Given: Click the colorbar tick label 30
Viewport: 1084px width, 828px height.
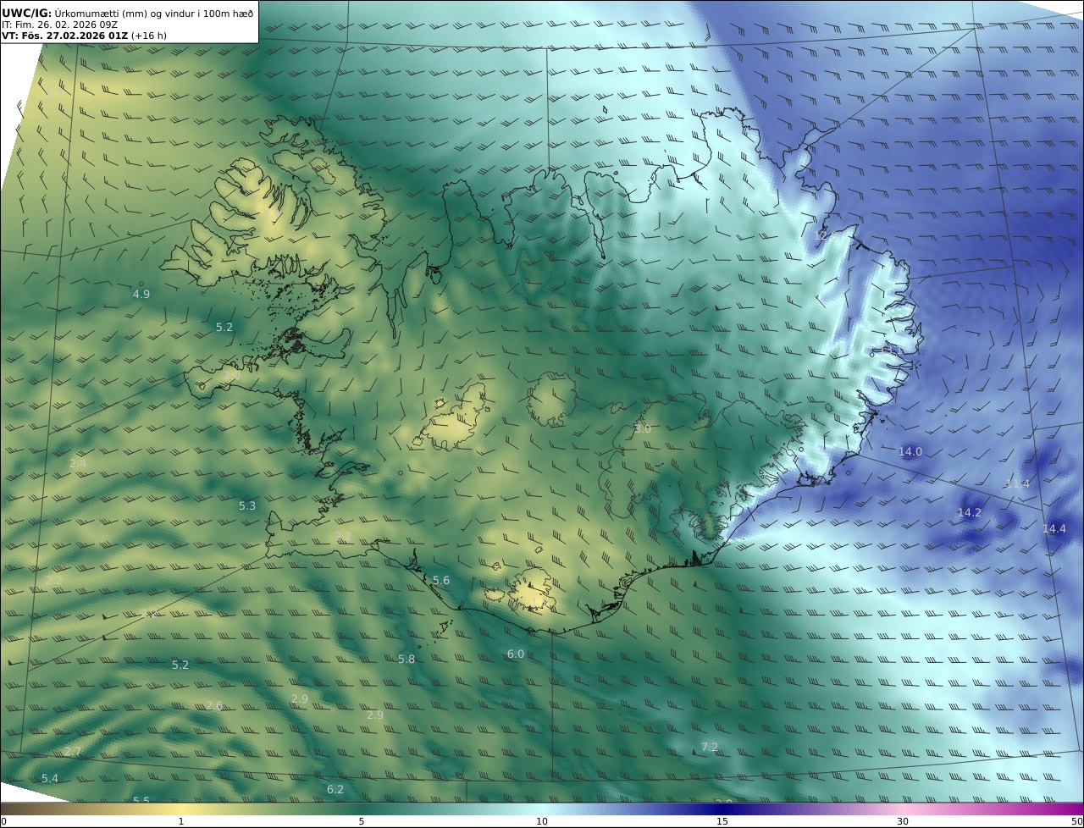Looking at the screenshot, I should point(903,822).
